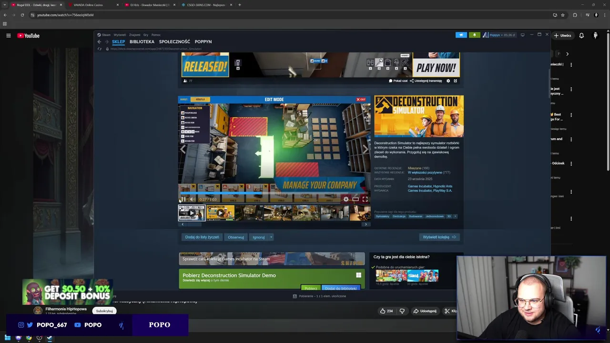Viewport: 610px width, 343px height.
Task: Reload the Steam store page
Action: pos(100,49)
